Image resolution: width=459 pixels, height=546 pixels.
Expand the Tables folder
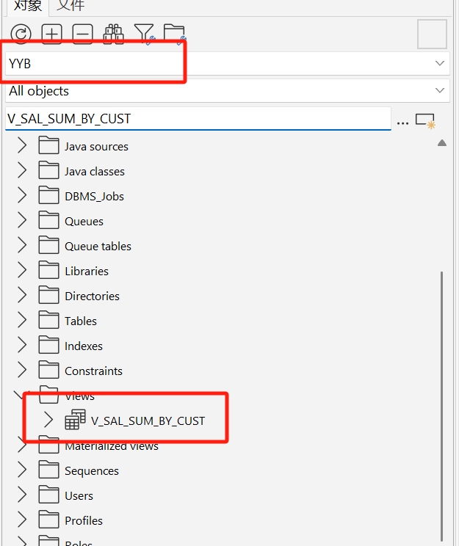tap(22, 321)
